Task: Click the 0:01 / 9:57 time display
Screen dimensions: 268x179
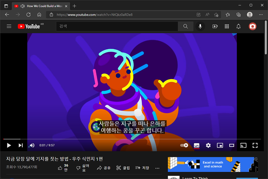Action: coord(47,145)
